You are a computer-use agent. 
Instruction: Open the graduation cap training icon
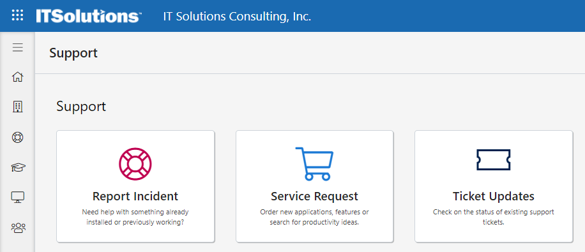pos(17,167)
